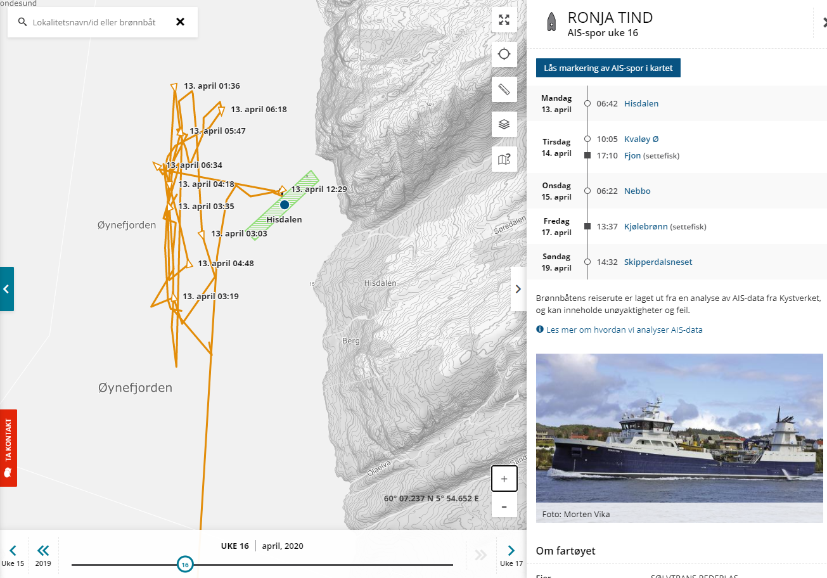Click the Foto: Morten Vika caption

click(576, 514)
